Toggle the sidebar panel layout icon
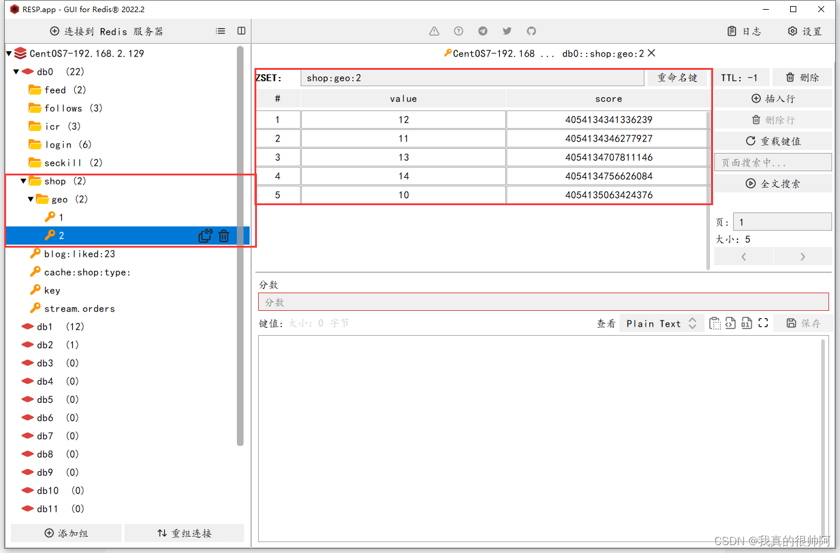Viewport: 840px width, 553px height. click(x=241, y=31)
